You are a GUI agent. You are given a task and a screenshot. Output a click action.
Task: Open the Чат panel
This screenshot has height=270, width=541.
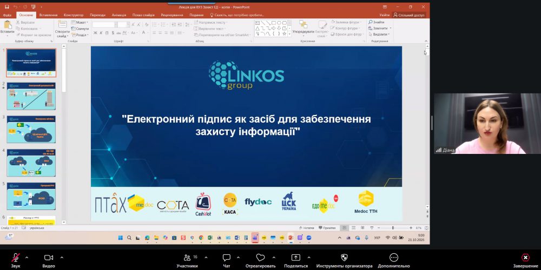pos(227,261)
